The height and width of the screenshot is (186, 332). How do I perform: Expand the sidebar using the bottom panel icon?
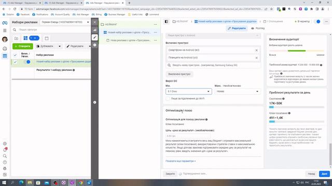5,175
